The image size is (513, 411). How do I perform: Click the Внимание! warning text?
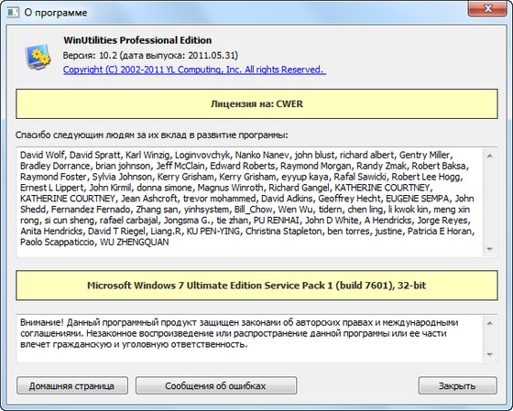239,333
